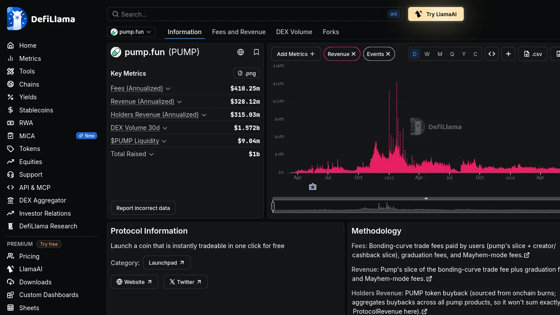This screenshot has width=560, height=315.
Task: Open the Launchpad category link
Action: [x=167, y=262]
